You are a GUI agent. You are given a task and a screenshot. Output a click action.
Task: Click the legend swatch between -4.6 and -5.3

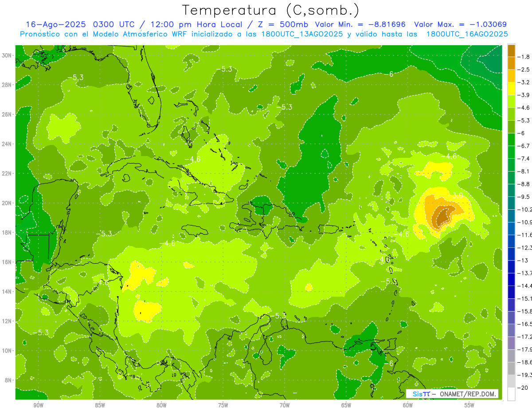511,114
